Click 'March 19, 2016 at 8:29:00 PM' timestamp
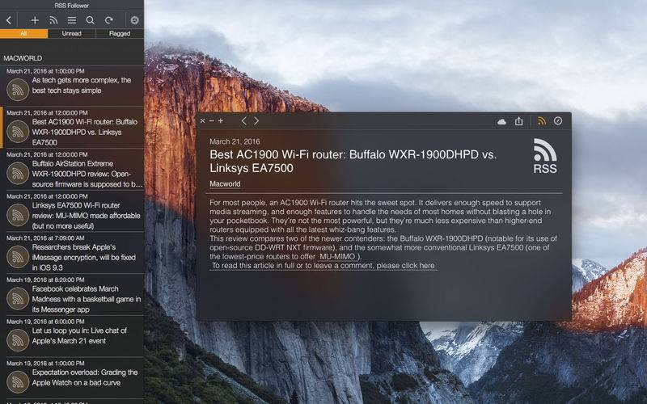Viewport: 647px width, 404px height. click(x=45, y=280)
